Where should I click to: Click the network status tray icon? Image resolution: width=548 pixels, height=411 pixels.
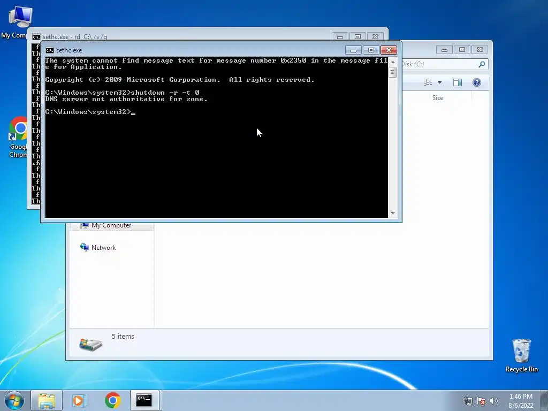468,401
